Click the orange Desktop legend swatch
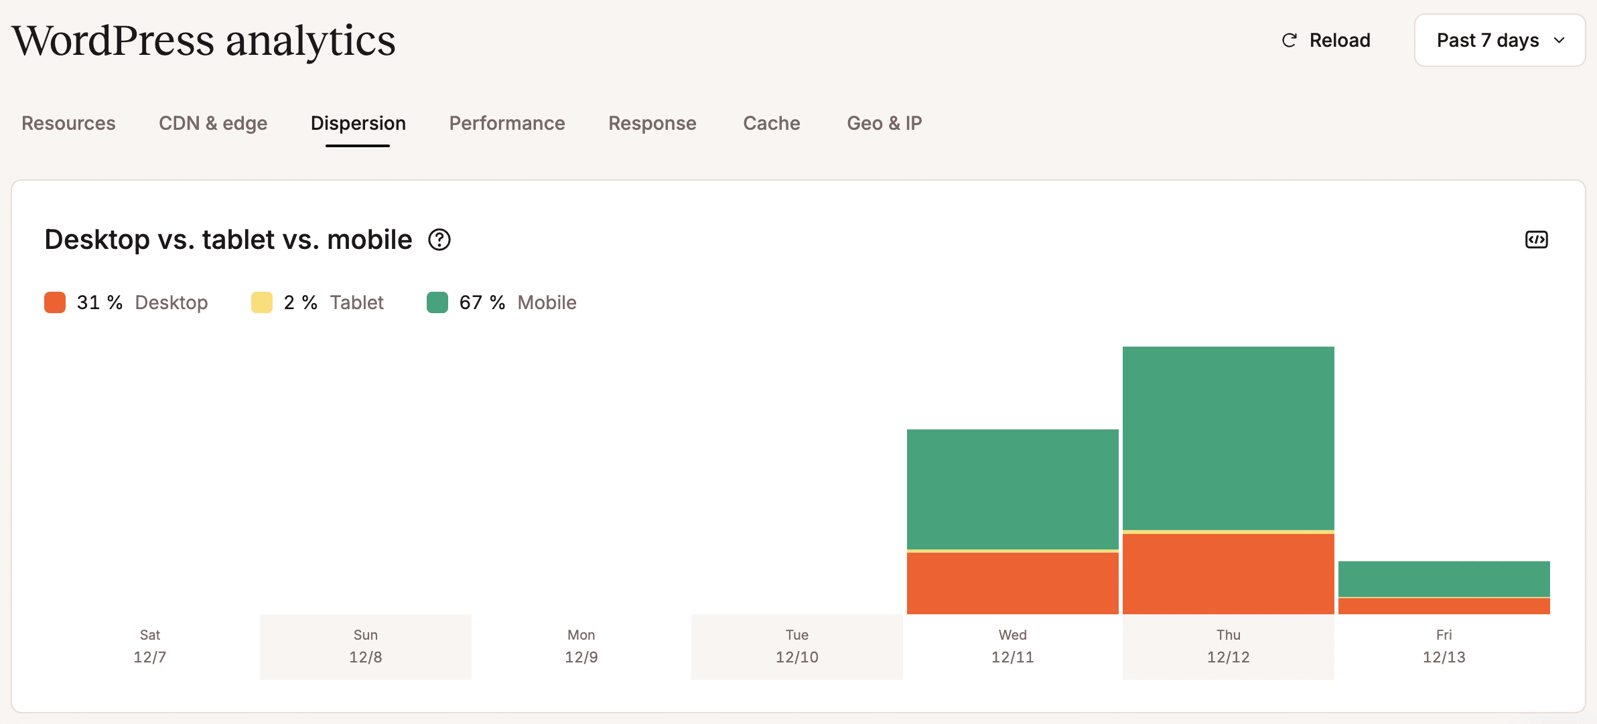This screenshot has height=724, width=1597. click(x=55, y=302)
